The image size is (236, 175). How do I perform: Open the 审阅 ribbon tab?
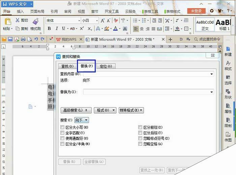(67, 11)
